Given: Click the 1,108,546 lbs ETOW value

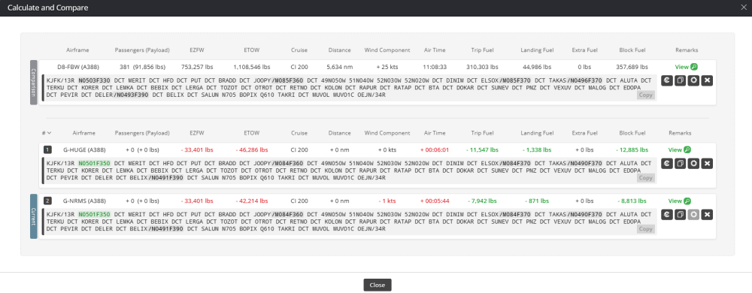Looking at the screenshot, I should [x=252, y=67].
